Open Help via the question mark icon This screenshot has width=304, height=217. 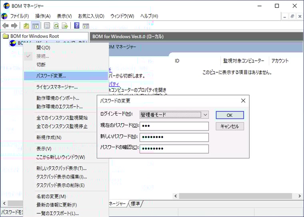(77, 26)
